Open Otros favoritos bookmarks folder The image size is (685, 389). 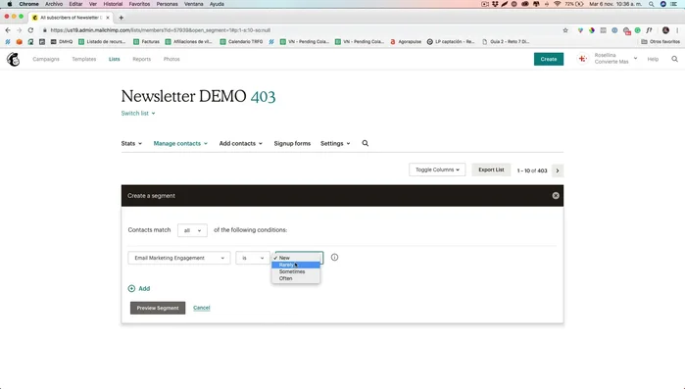[661, 41]
